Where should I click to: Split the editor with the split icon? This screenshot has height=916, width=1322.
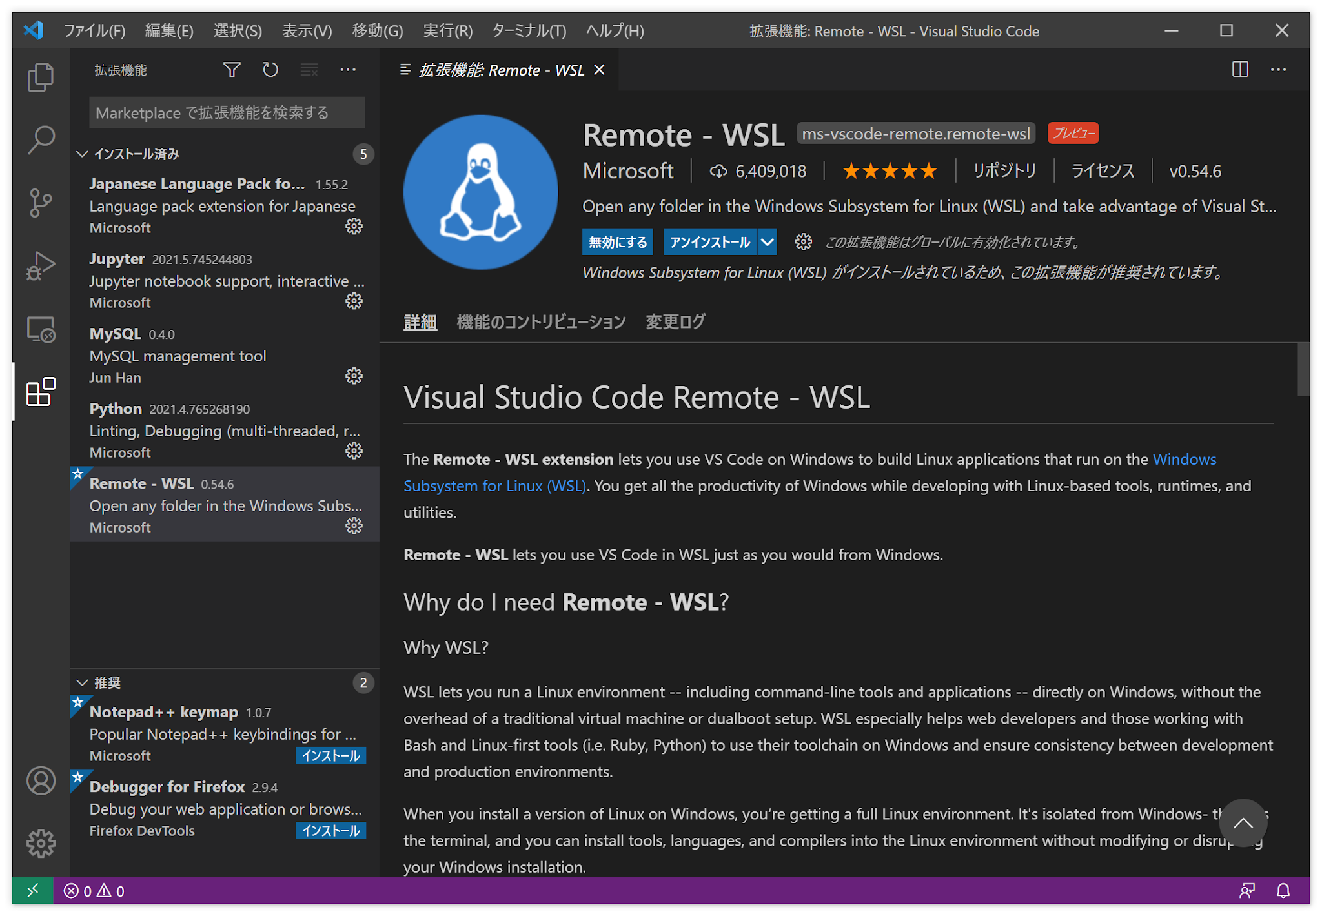1239,69
